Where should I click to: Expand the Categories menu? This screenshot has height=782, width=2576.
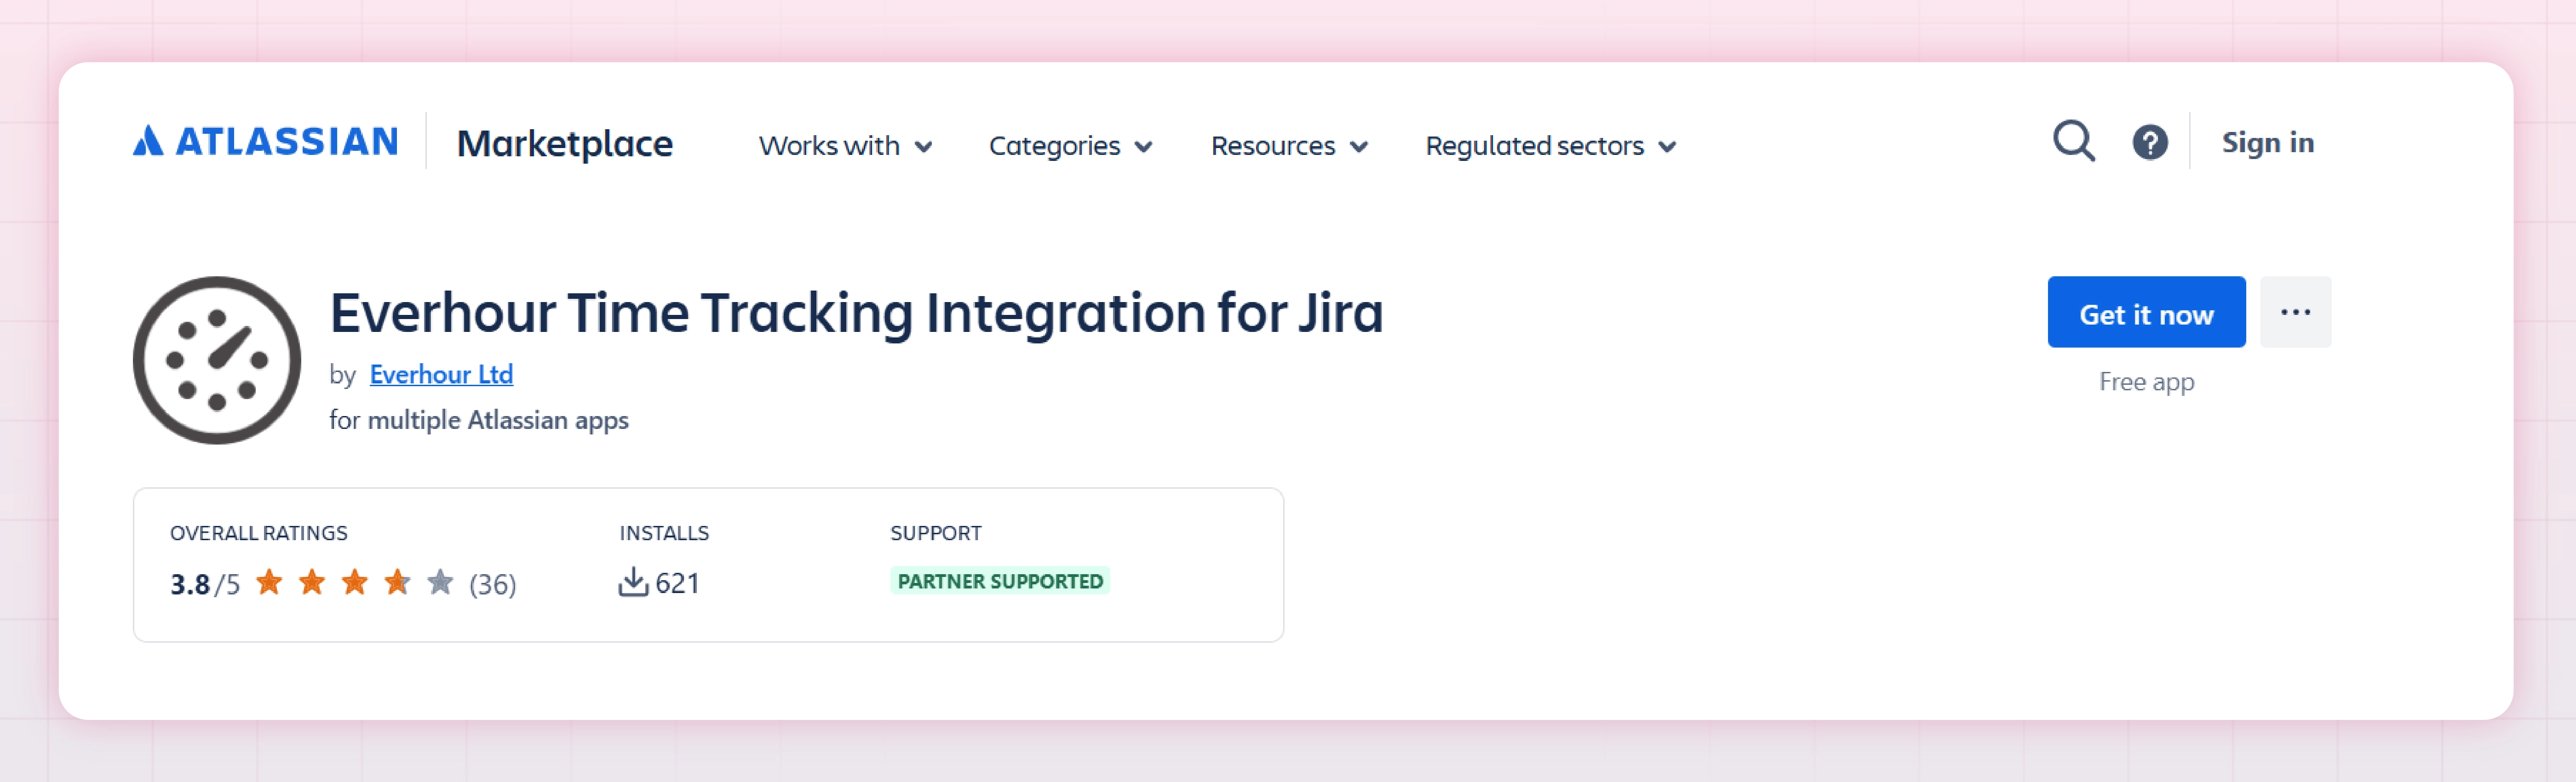[x=1071, y=146]
